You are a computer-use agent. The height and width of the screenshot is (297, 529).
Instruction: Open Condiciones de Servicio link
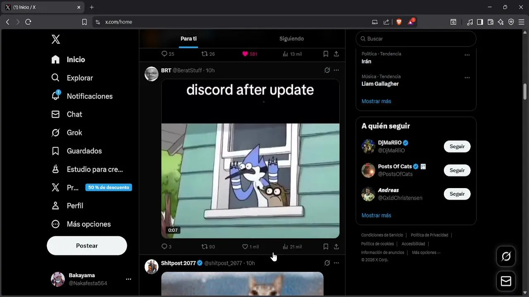click(382, 235)
